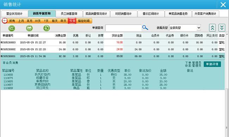Screen dimensions: 229x137
Task: Click the 2015-05-29 11:54:06 time cell
Action: tap(33, 56)
